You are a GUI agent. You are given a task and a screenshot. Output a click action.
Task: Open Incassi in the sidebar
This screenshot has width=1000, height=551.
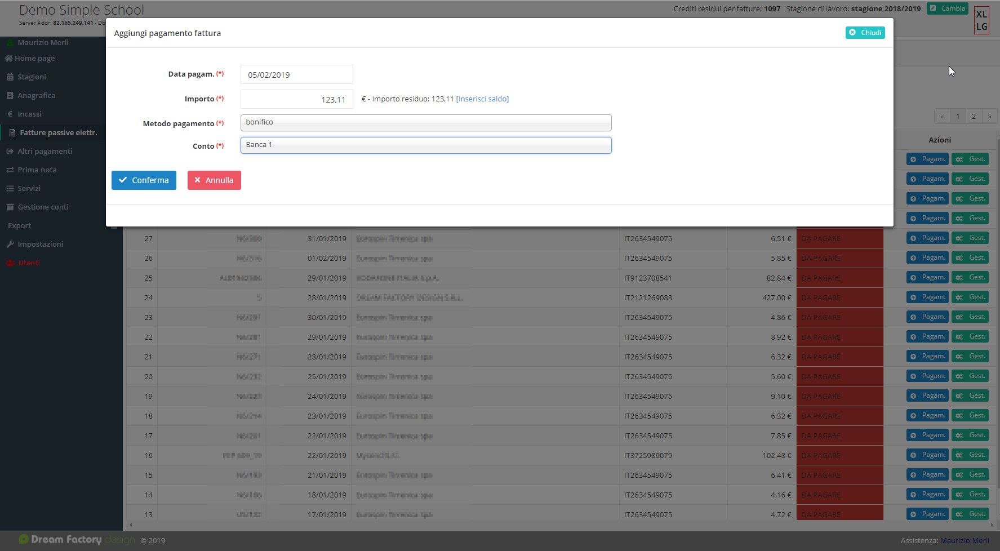click(29, 114)
